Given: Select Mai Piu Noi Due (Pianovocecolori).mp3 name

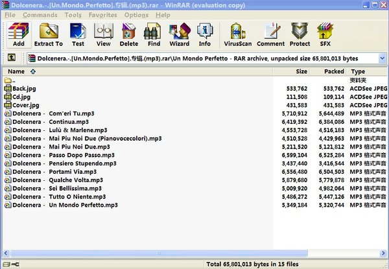Looking at the screenshot, I should pos(87,138).
